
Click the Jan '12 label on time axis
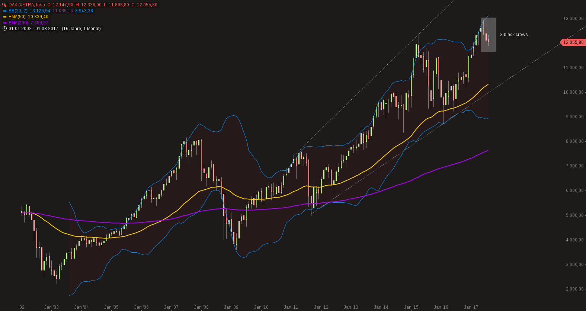point(321,307)
